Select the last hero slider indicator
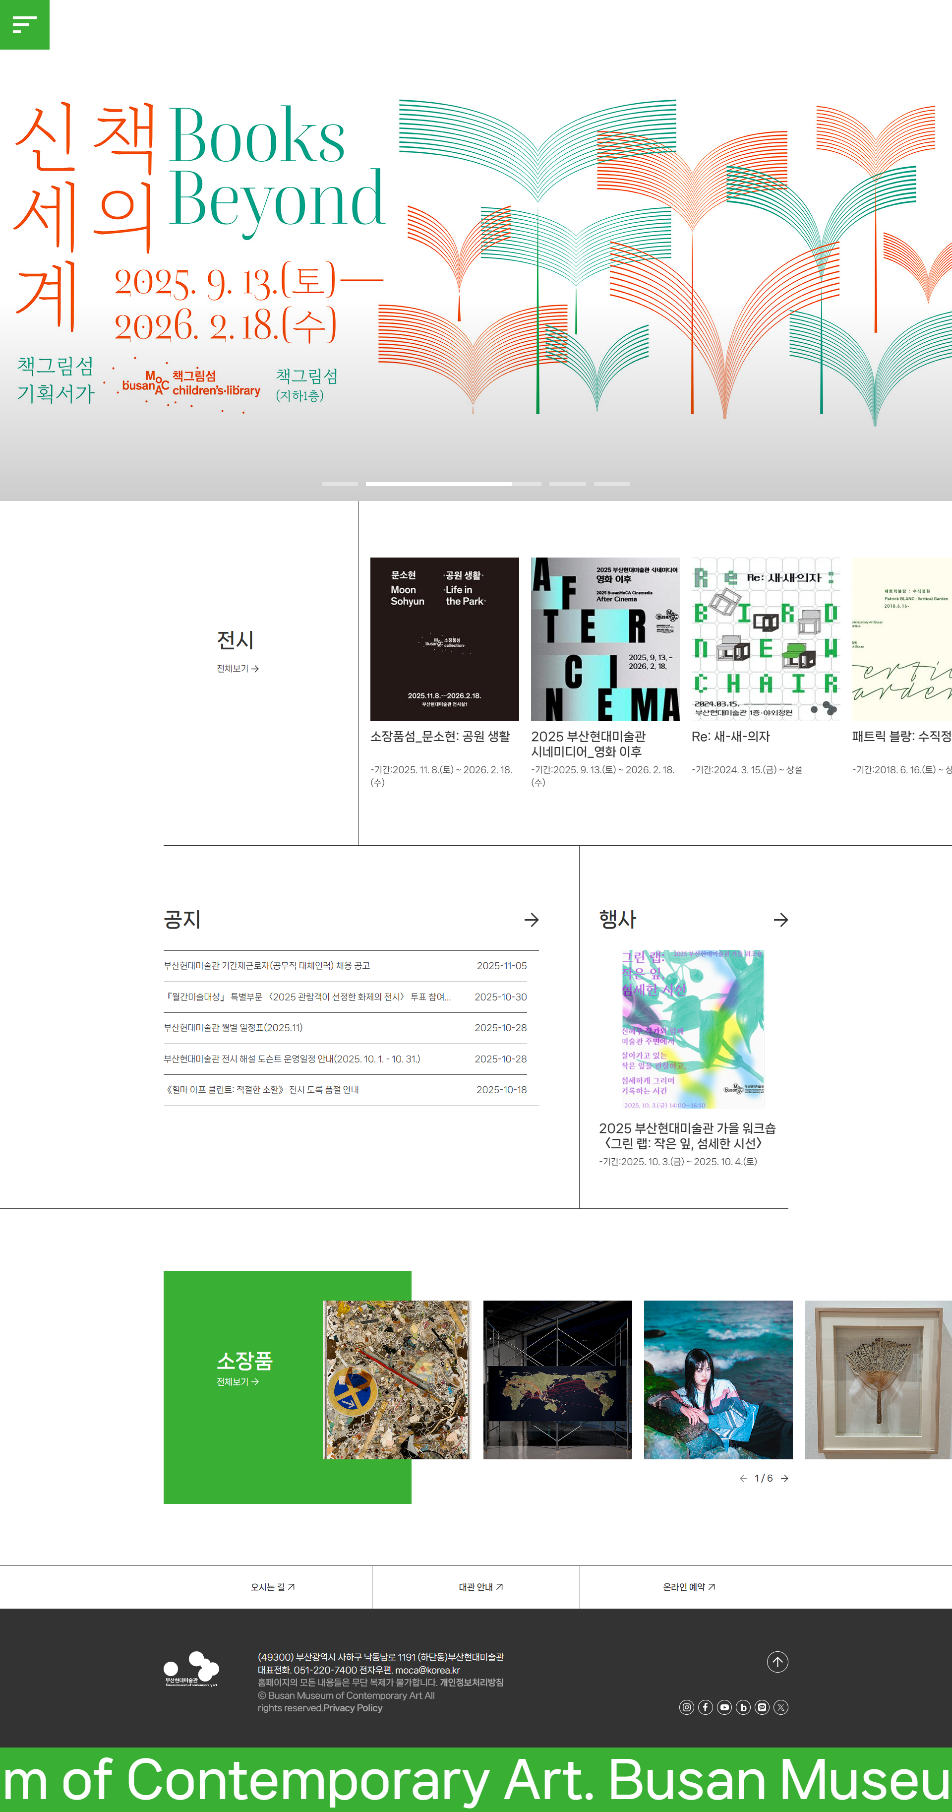 [x=612, y=484]
